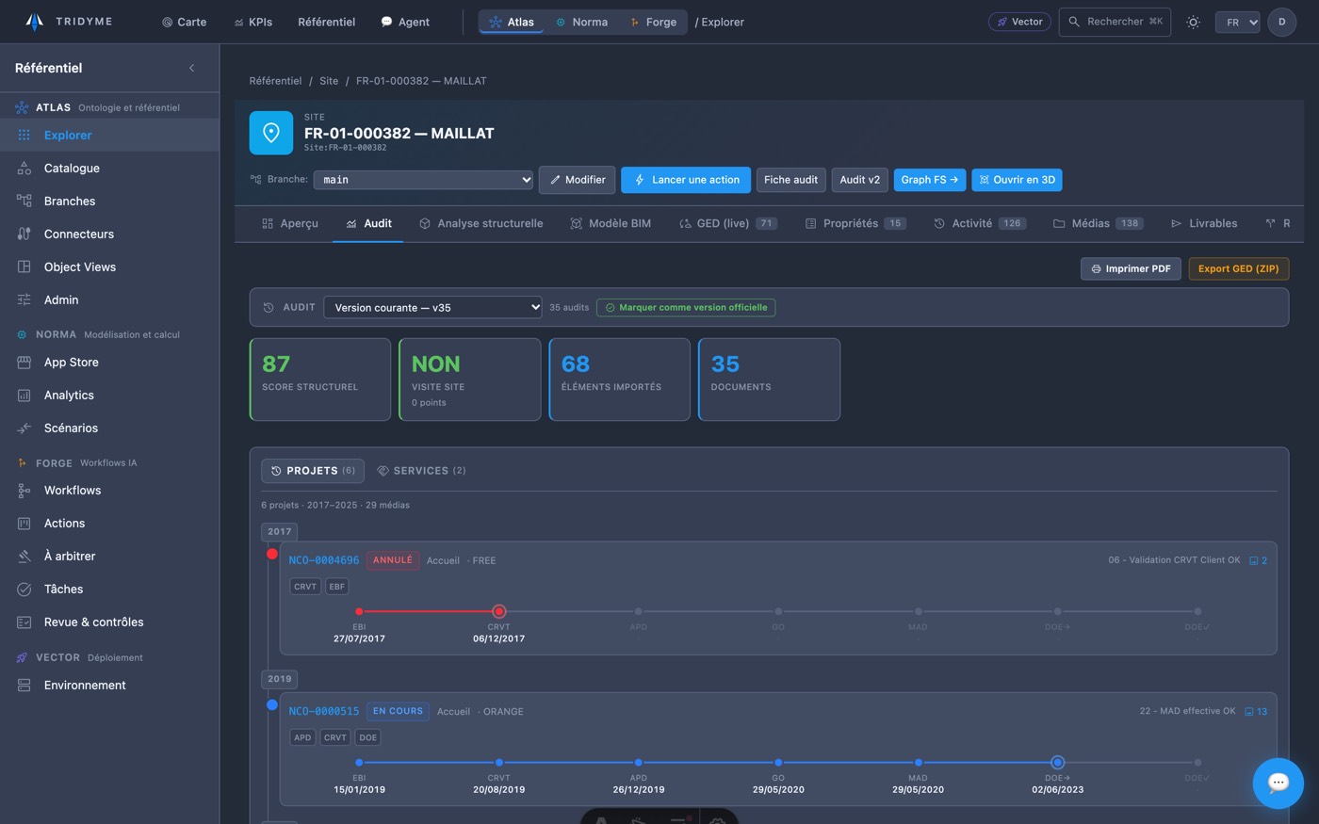Toggle the light/dark theme sun icon
Viewport: 1319px width, 824px height.
(x=1193, y=22)
